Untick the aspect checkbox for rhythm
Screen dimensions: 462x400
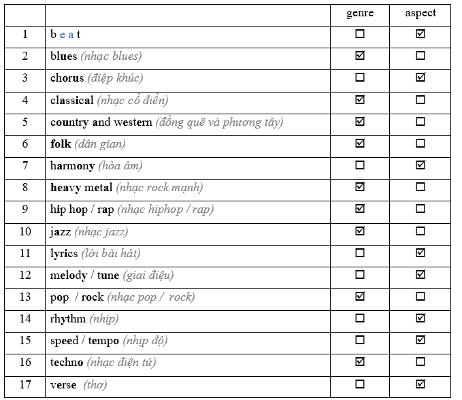pyautogui.click(x=420, y=318)
